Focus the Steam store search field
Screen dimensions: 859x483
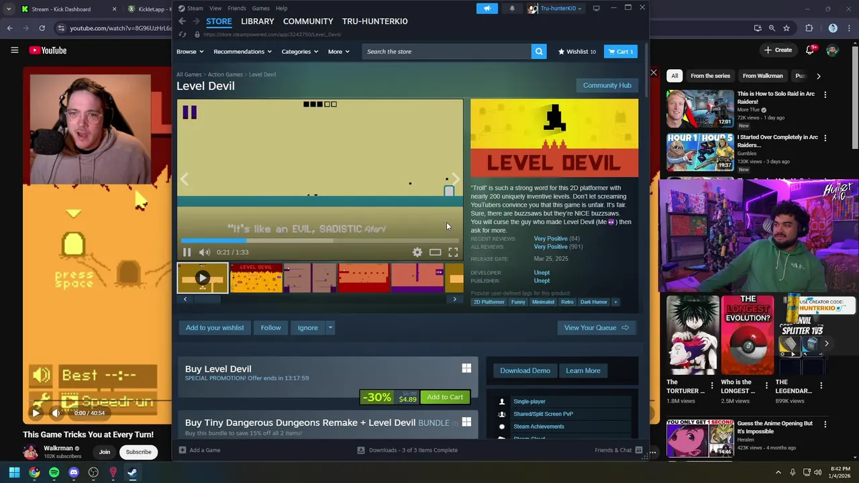pos(446,52)
